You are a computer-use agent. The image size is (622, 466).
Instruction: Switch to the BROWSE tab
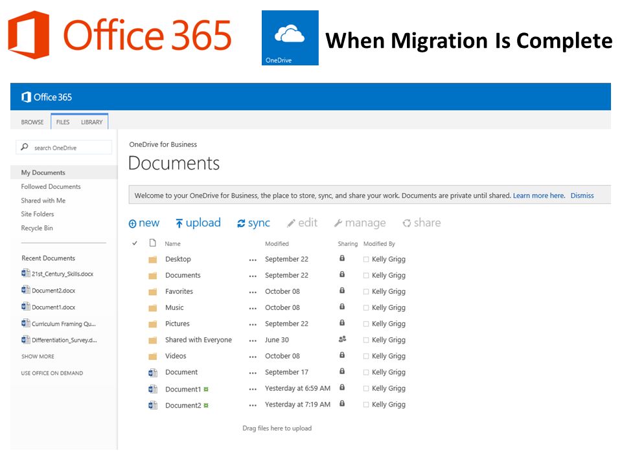32,122
